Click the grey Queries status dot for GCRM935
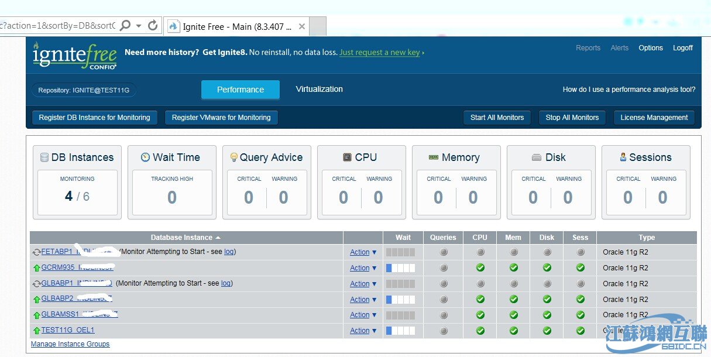This screenshot has height=357, width=711. (443, 267)
